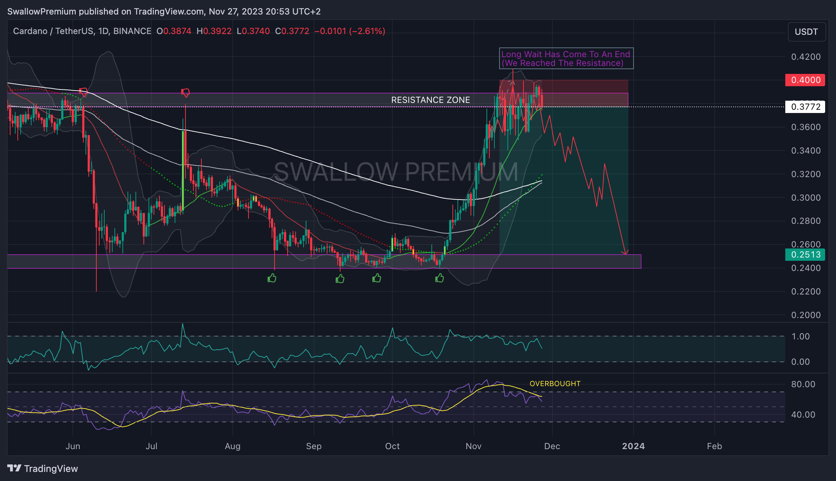Click the green thumbs-up icon below mid-August low
The width and height of the screenshot is (836, 481).
[272, 278]
